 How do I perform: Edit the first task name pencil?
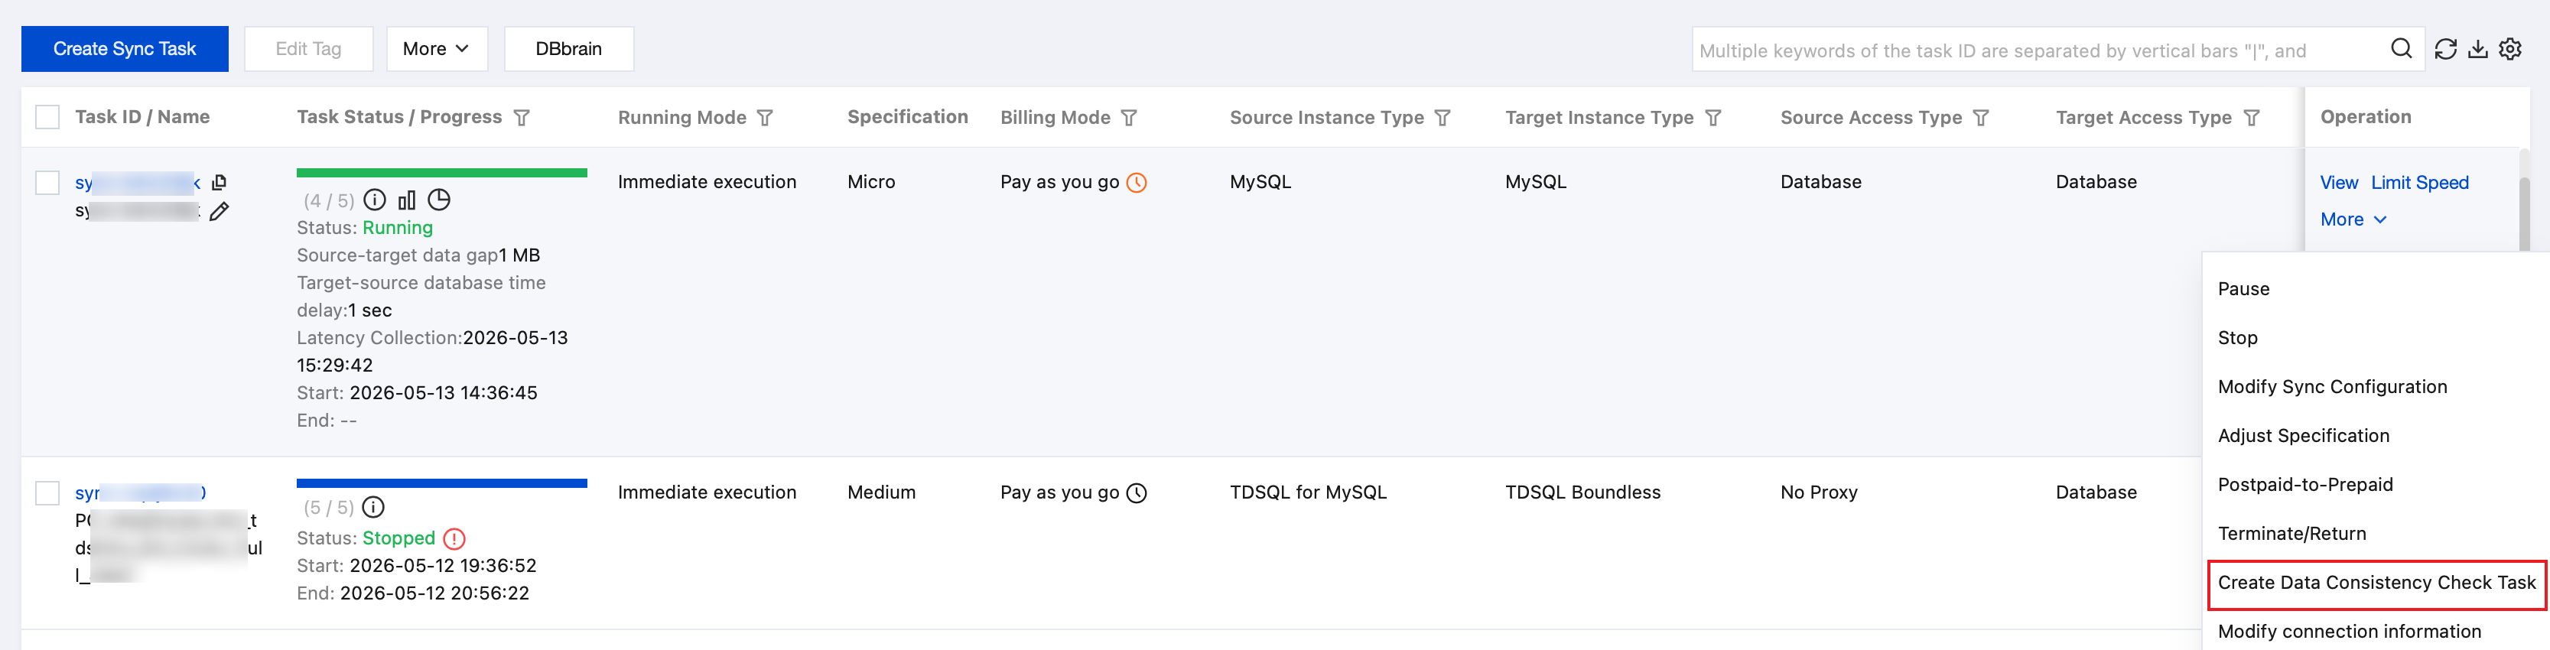tap(219, 211)
